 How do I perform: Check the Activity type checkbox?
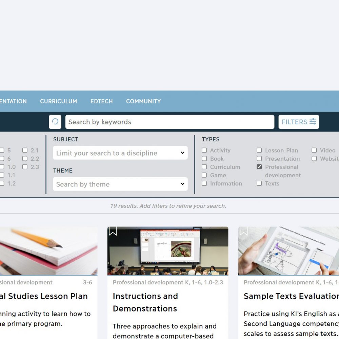coord(204,150)
